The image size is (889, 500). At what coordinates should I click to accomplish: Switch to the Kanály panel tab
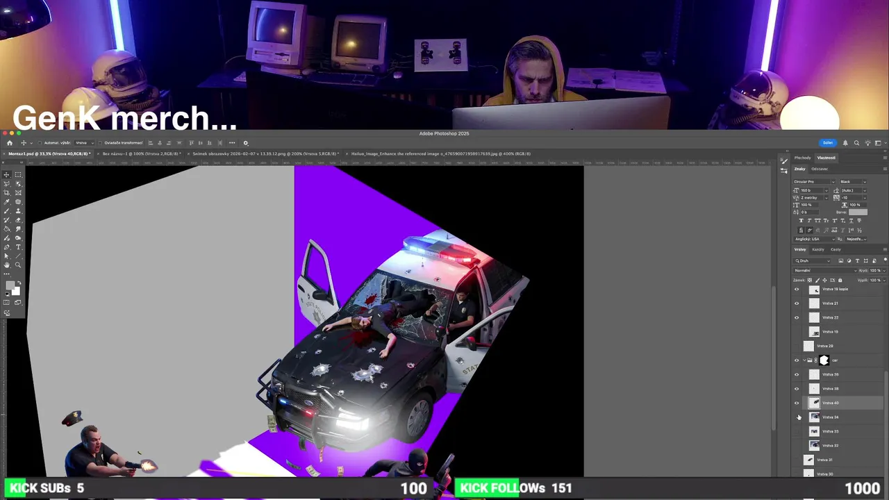(818, 249)
